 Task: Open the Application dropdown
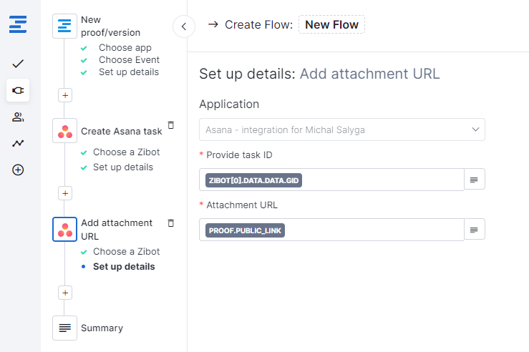(x=342, y=129)
